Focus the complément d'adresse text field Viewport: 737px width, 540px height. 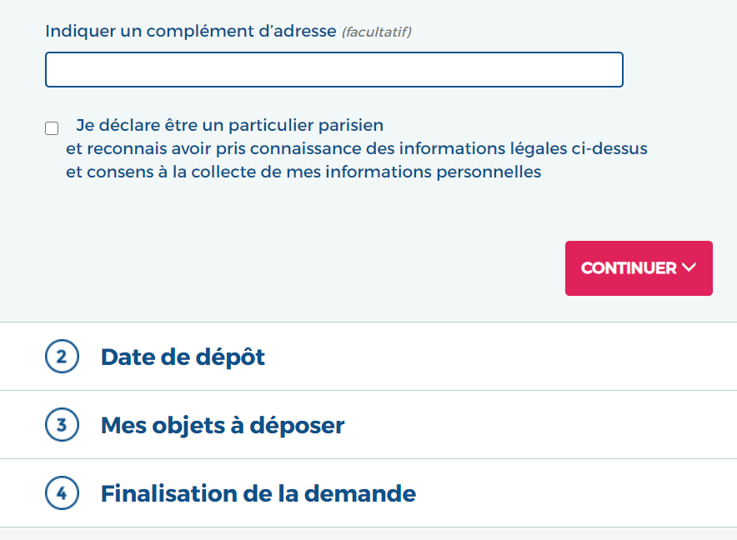[x=333, y=70]
